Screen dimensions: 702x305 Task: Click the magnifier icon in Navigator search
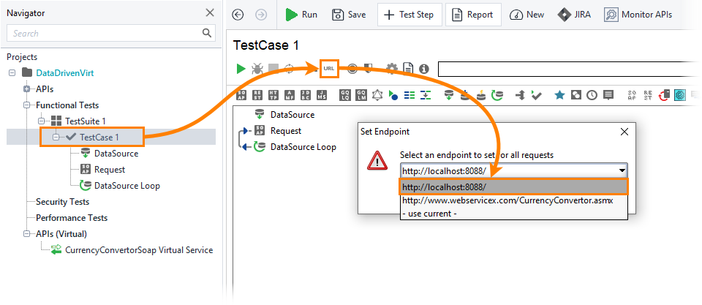pyautogui.click(x=207, y=33)
